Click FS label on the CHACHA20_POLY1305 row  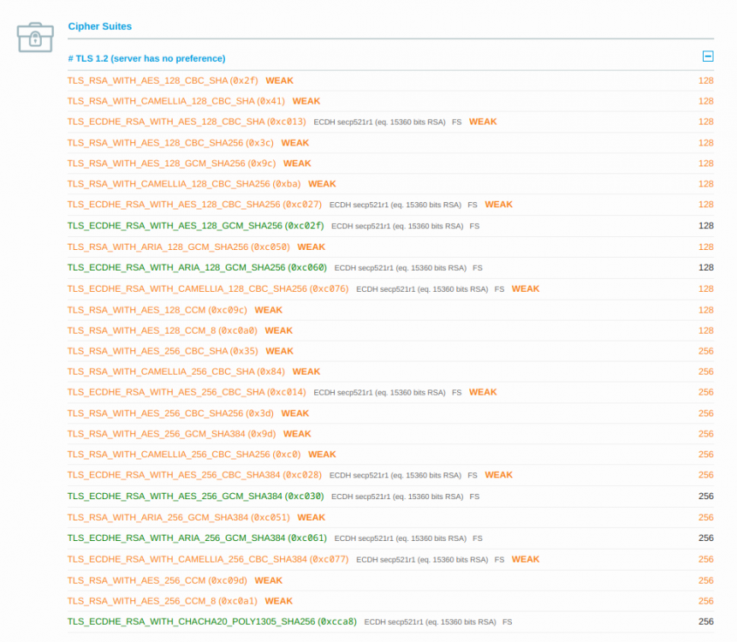pyautogui.click(x=508, y=622)
